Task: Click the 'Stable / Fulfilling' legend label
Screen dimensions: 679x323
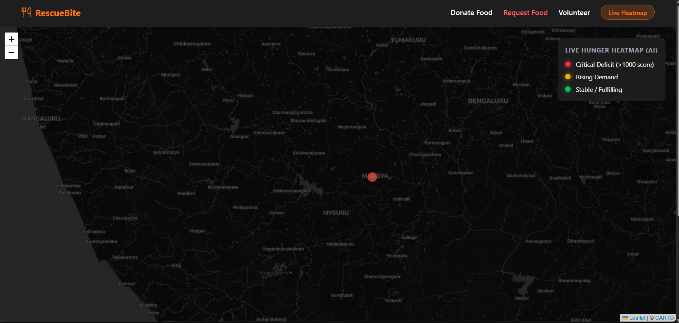Action: pyautogui.click(x=599, y=90)
